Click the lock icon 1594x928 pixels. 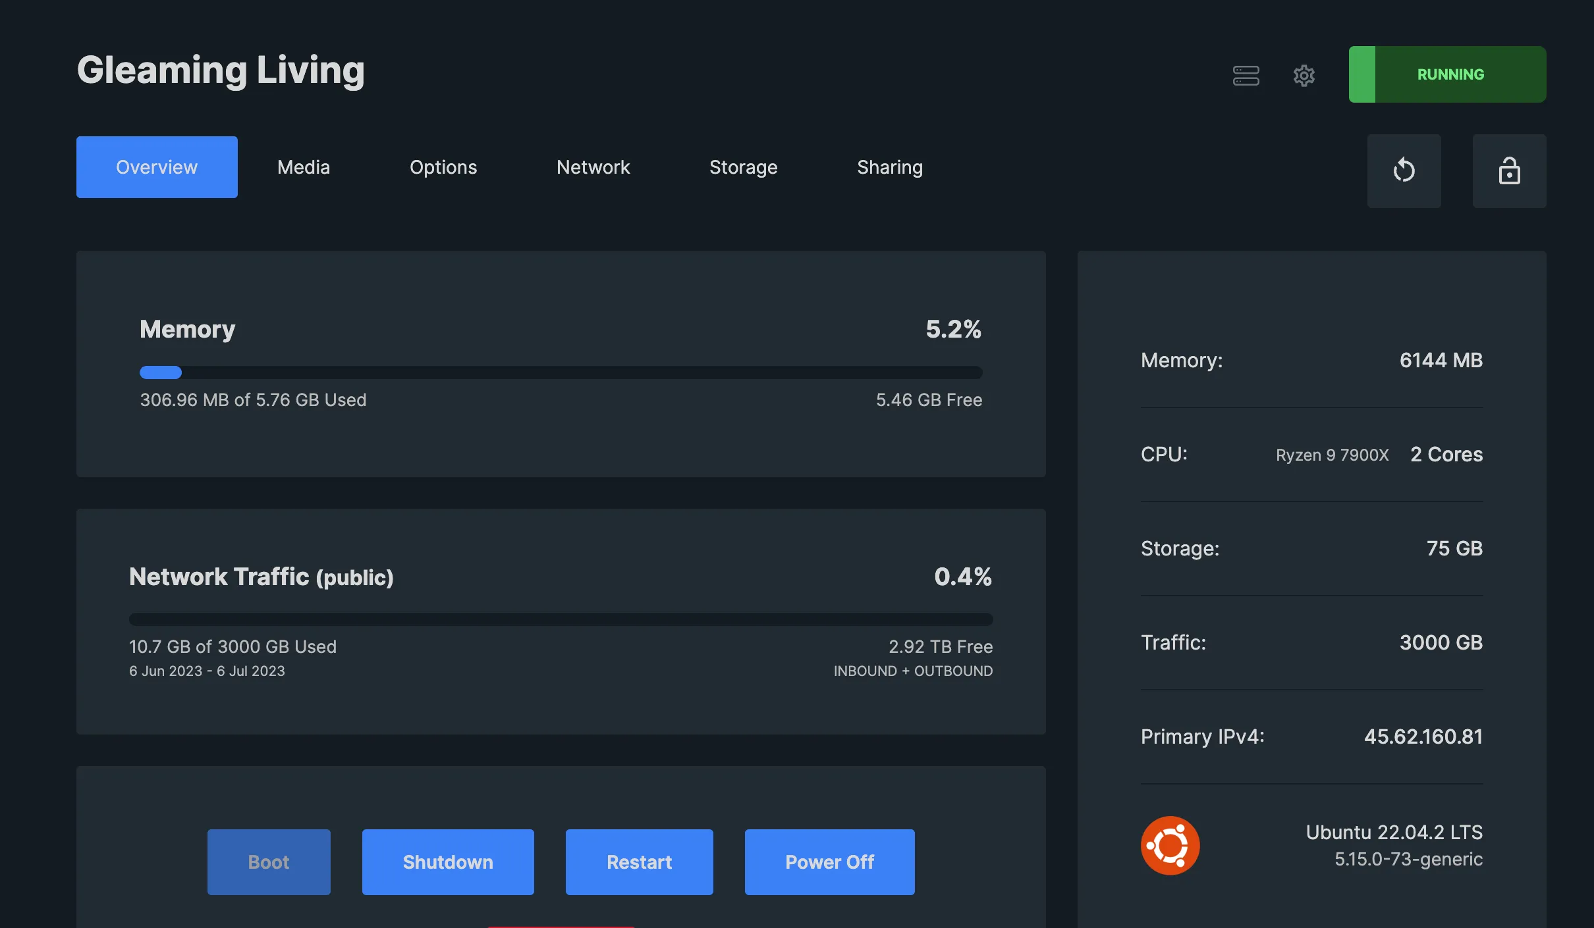tap(1509, 170)
